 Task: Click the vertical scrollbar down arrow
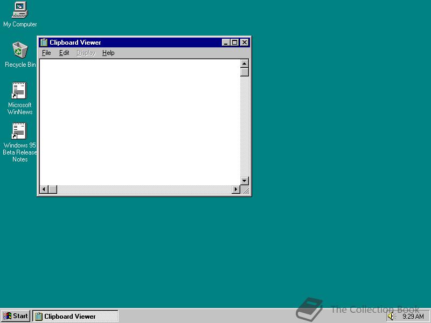[x=245, y=181]
